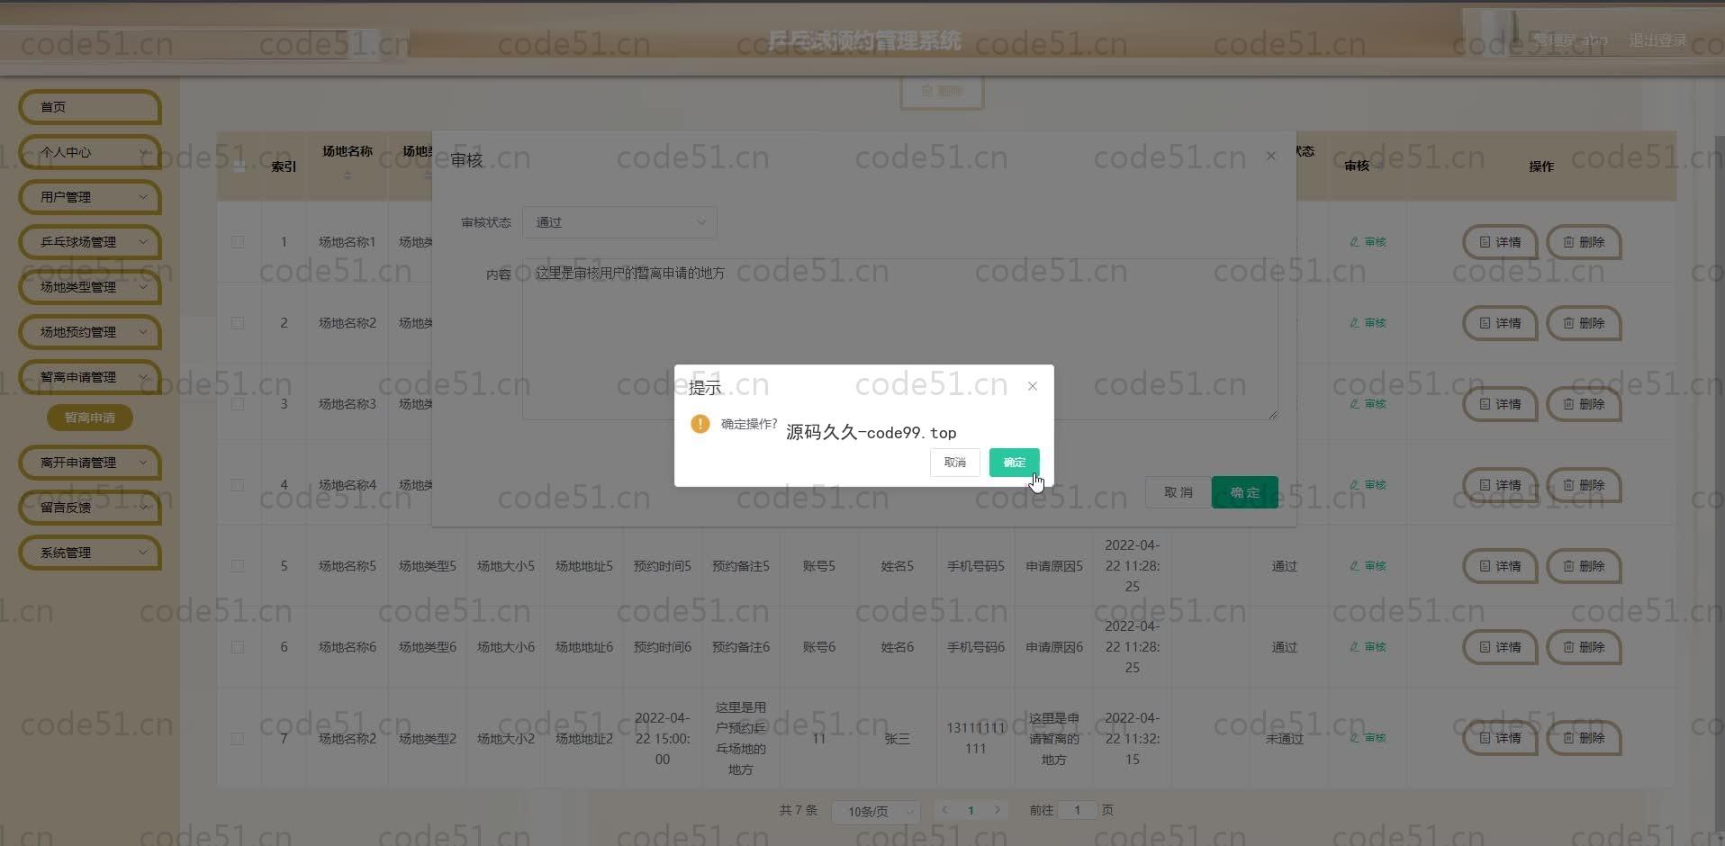Viewport: 1725px width, 846px height.
Task: Click the orange warning icon in prompt dialog
Action: coord(700,424)
